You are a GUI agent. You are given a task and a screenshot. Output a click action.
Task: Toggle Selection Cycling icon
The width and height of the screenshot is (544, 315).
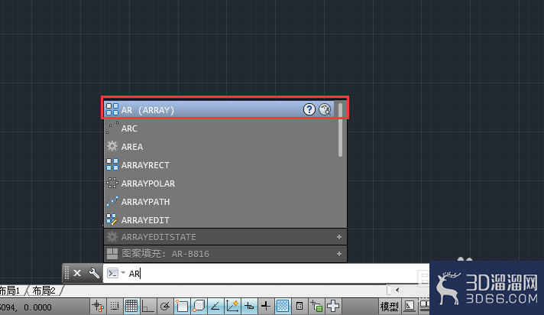pyautogui.click(x=316, y=307)
